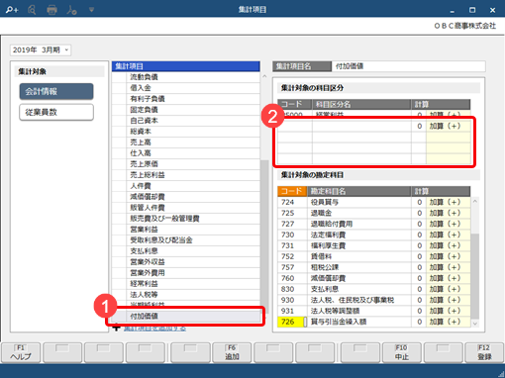Select 売上原価 row
The height and width of the screenshot is (378, 505).
186,164
